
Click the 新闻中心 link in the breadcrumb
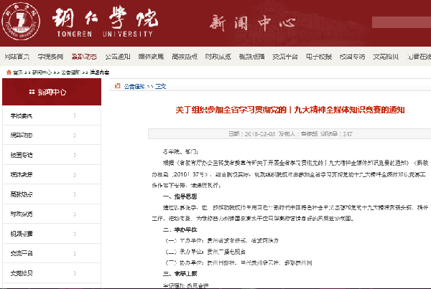click(x=36, y=72)
